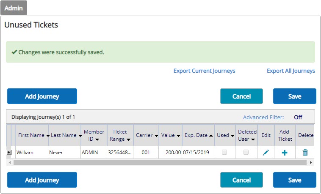Open First Name column sort dropdown
This screenshot has height=194, width=321.
(48, 136)
